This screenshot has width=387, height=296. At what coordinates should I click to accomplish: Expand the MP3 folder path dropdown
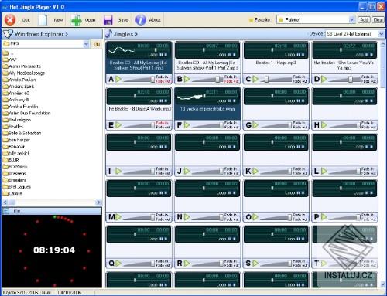tap(86, 44)
